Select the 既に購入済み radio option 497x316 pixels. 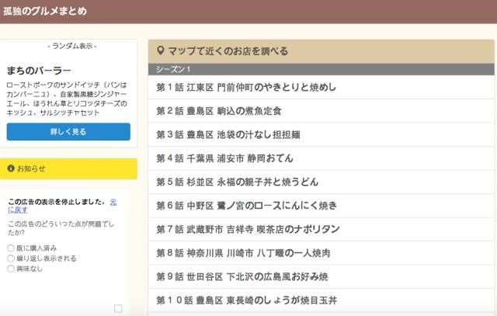pos(11,248)
